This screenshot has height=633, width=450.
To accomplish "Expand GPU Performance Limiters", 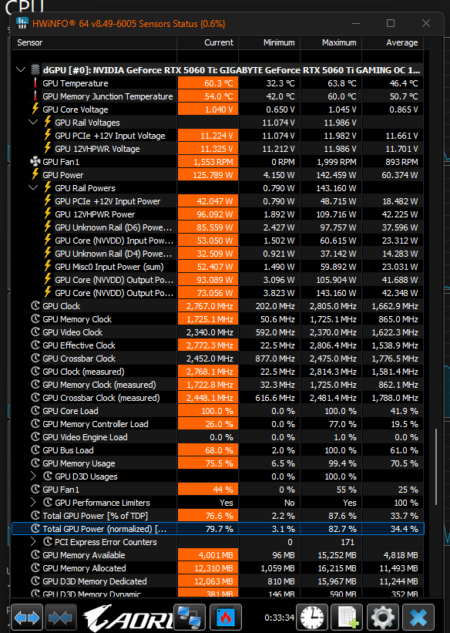I will pyautogui.click(x=33, y=503).
